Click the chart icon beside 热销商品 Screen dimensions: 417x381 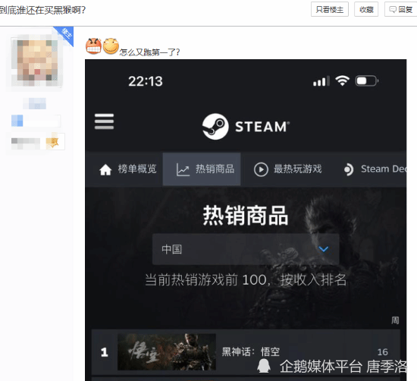click(x=183, y=169)
